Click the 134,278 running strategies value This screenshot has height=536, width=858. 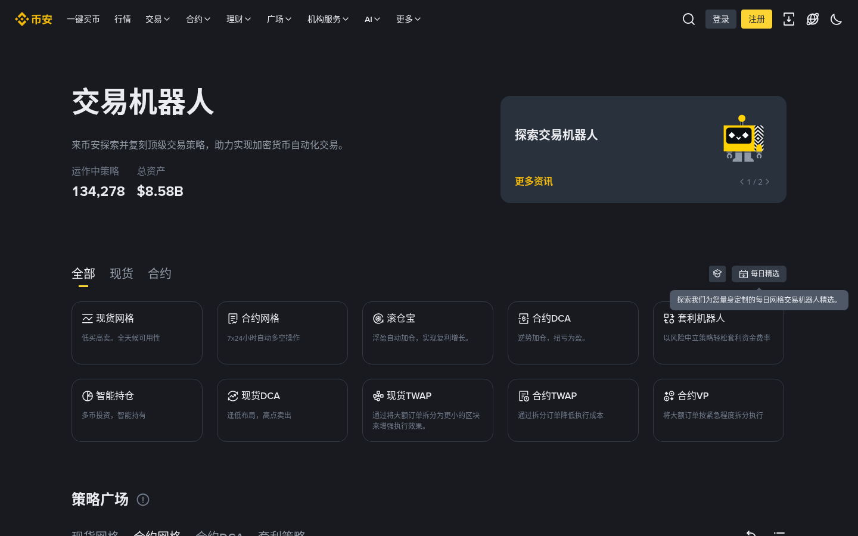(98, 191)
